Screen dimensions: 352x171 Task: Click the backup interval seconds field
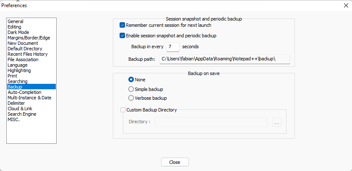172,47
